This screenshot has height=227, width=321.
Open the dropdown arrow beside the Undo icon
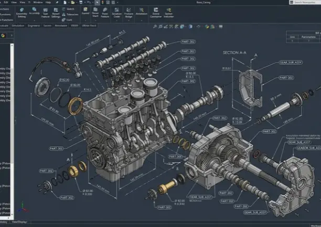pos(92,3)
